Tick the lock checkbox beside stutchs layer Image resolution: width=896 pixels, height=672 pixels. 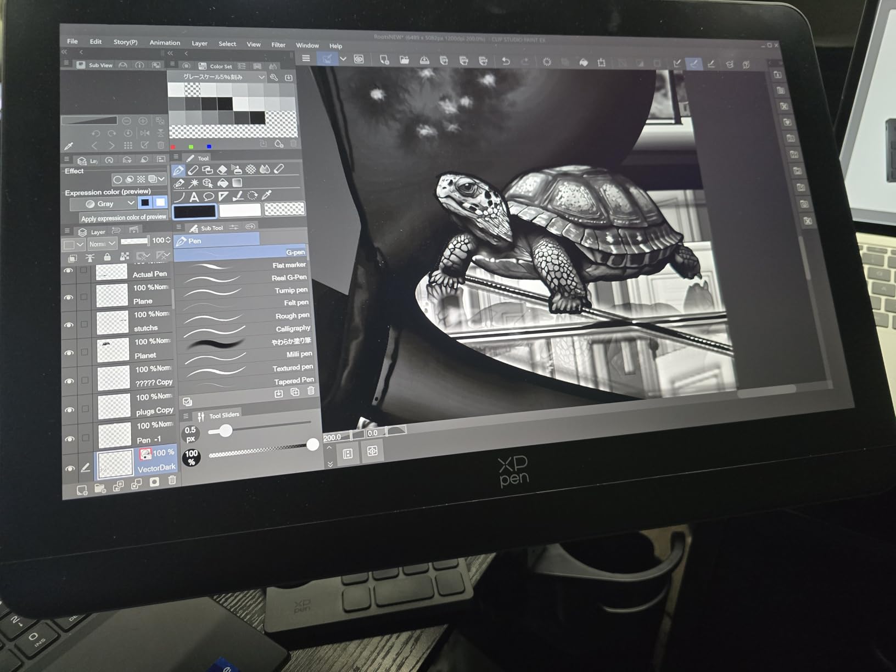84,324
